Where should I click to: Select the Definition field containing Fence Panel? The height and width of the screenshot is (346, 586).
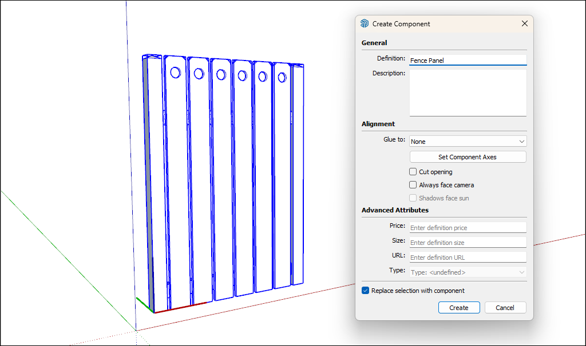coord(468,59)
